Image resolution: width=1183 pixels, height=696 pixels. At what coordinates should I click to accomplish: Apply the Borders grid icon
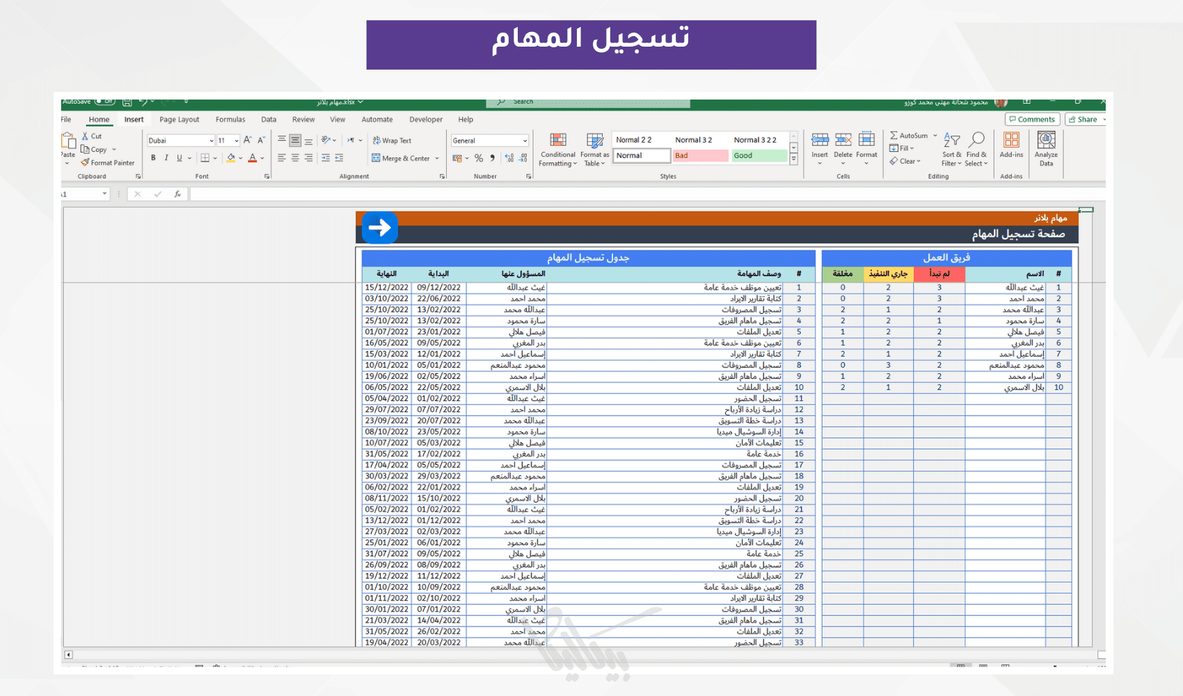(x=205, y=158)
